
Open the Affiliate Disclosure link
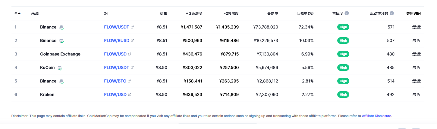(x=376, y=116)
